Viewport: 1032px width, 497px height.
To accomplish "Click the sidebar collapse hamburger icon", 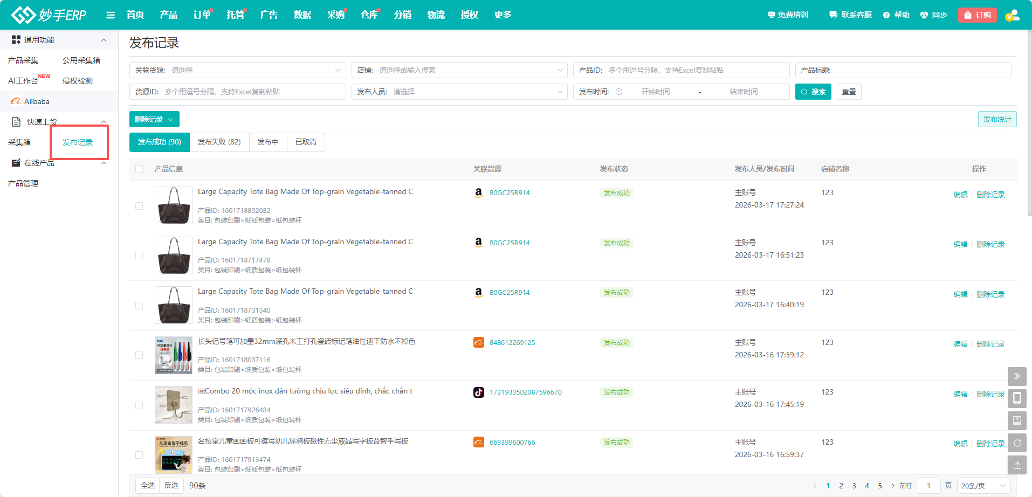I will pos(111,15).
